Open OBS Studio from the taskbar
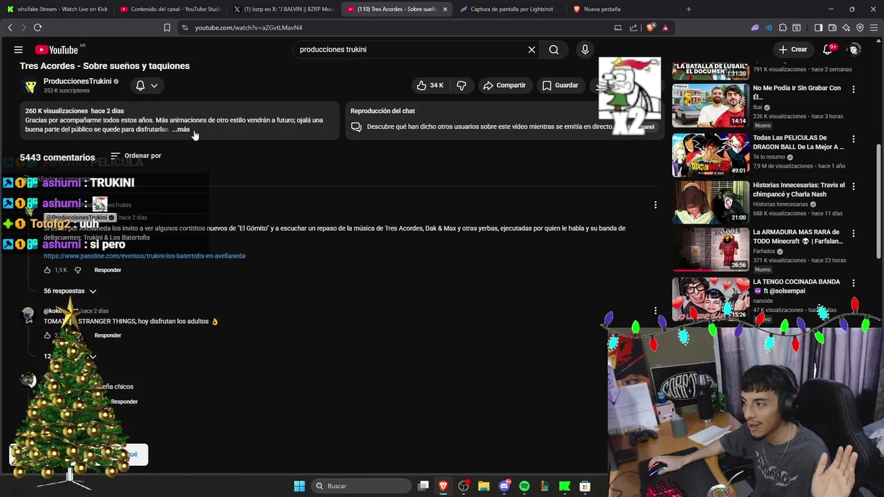Viewport: 884px width, 497px height. [463, 486]
